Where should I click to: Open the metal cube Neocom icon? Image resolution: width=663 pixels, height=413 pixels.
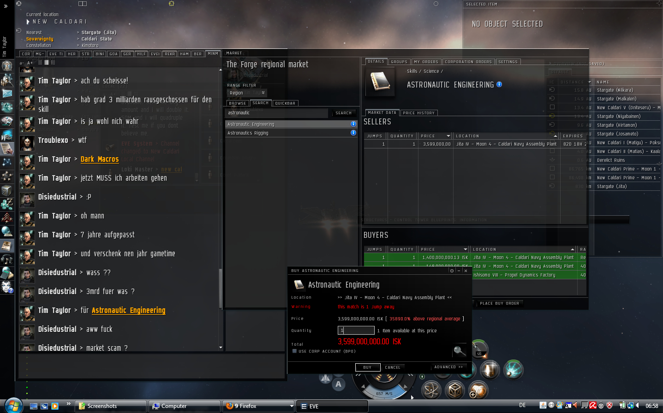coord(7,190)
